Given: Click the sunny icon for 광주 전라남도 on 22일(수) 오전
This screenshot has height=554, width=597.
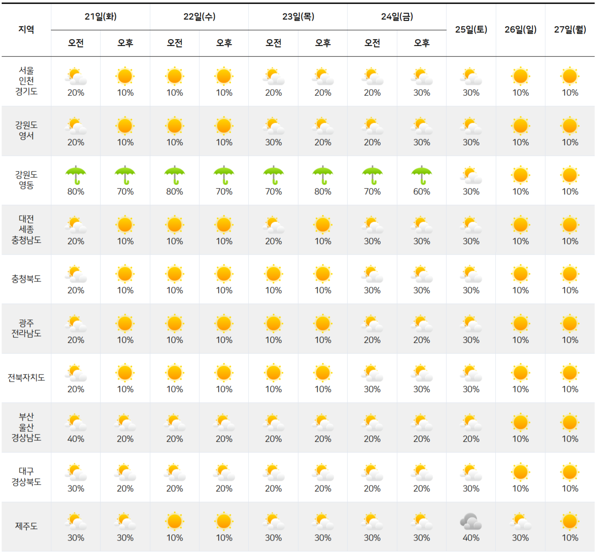Looking at the screenshot, I should click(x=175, y=324).
